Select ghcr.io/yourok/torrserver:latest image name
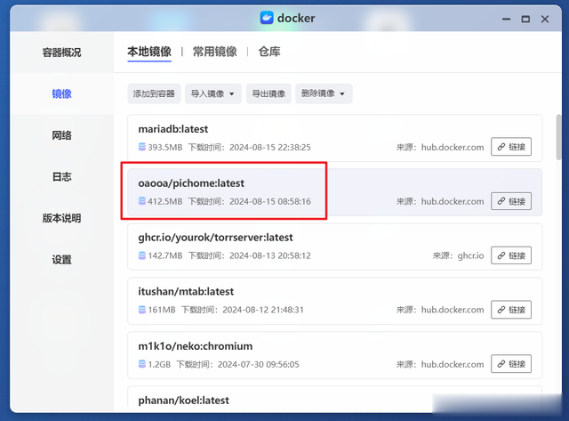Image resolution: width=569 pixels, height=421 pixels. tap(215, 237)
